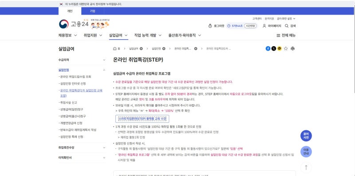
Task: Open 온라인 취업드림수첩 조회 in sidebar
Action: (75, 77)
